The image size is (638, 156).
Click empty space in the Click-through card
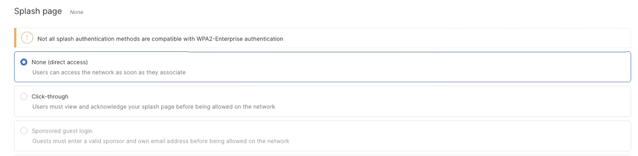tap(423, 101)
